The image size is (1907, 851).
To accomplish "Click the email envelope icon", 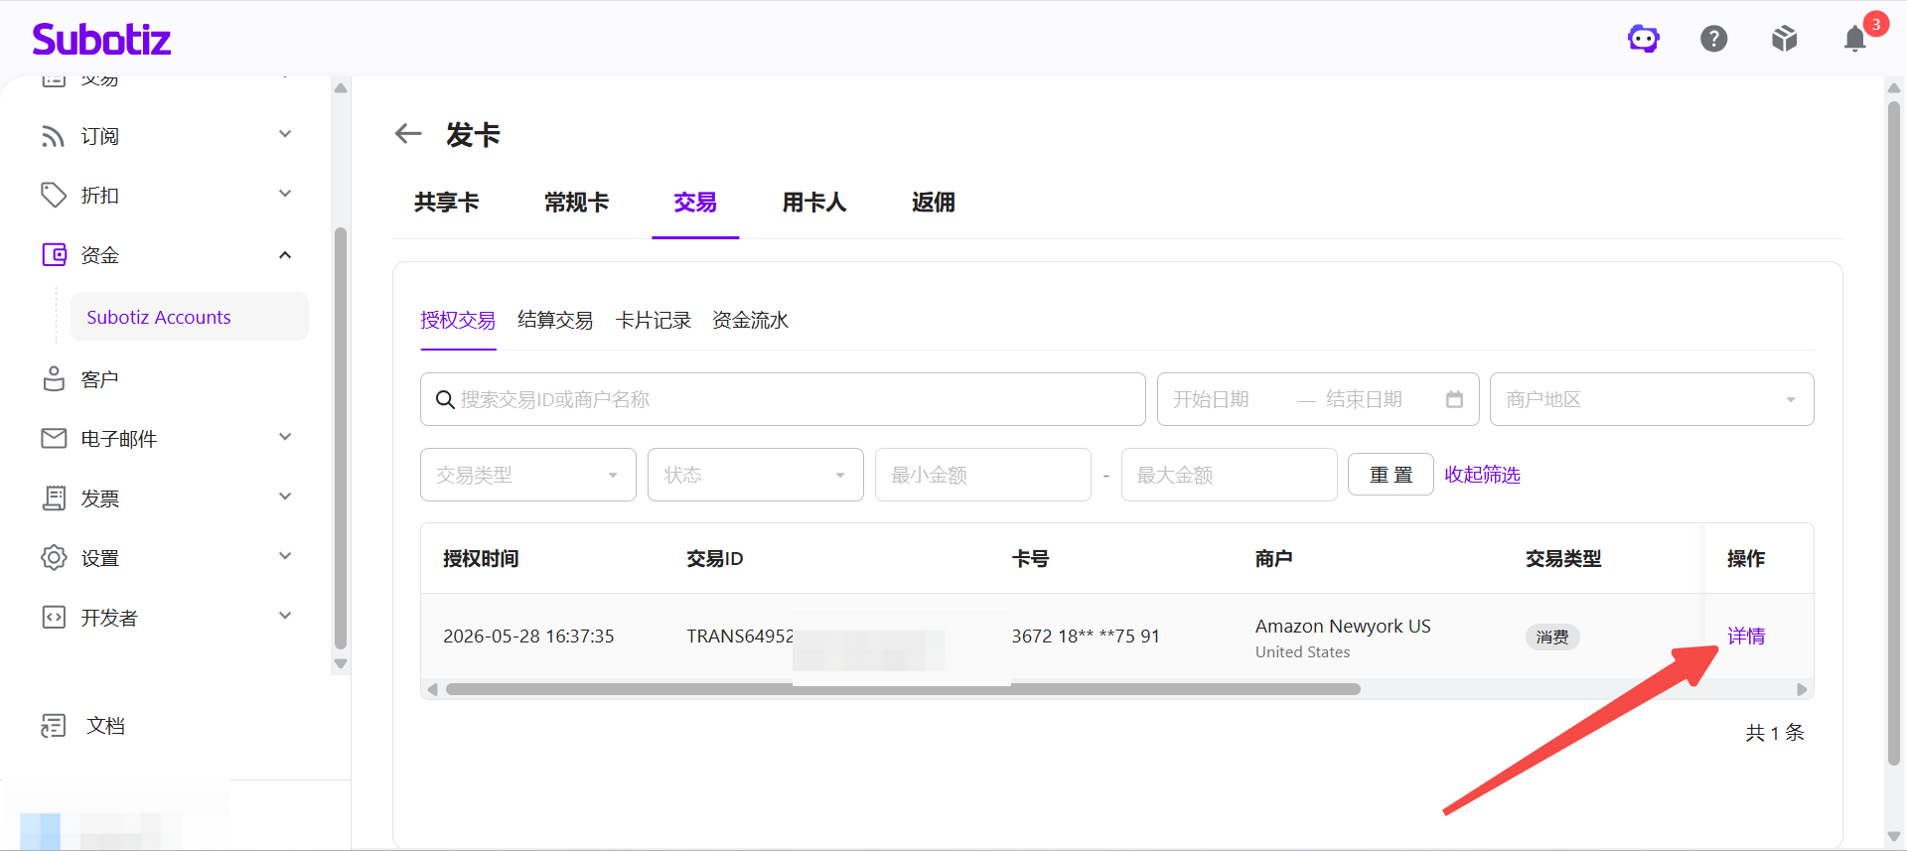I will tap(54, 439).
